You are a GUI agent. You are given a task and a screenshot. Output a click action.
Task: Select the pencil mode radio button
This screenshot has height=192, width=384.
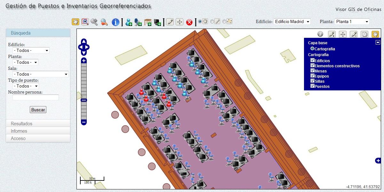(212, 21)
